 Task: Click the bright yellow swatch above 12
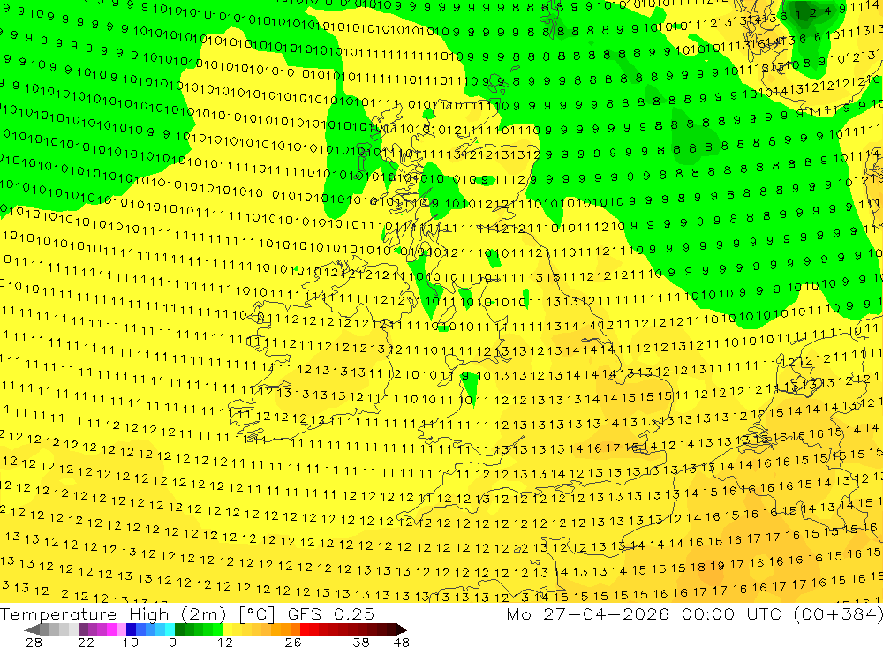228,629
